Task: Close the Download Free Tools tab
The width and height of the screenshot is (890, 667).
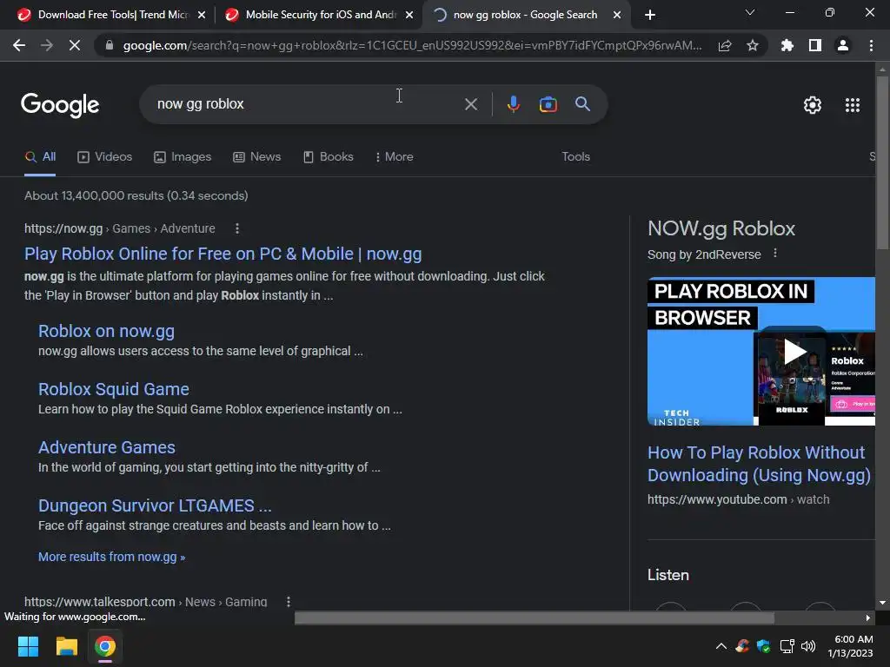Action: click(x=202, y=15)
